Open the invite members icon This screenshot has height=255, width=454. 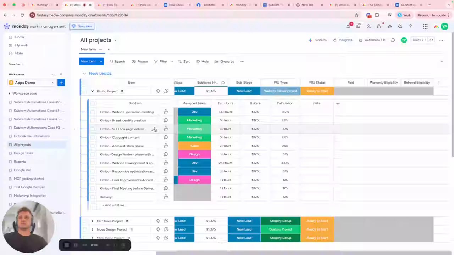pos(369,26)
